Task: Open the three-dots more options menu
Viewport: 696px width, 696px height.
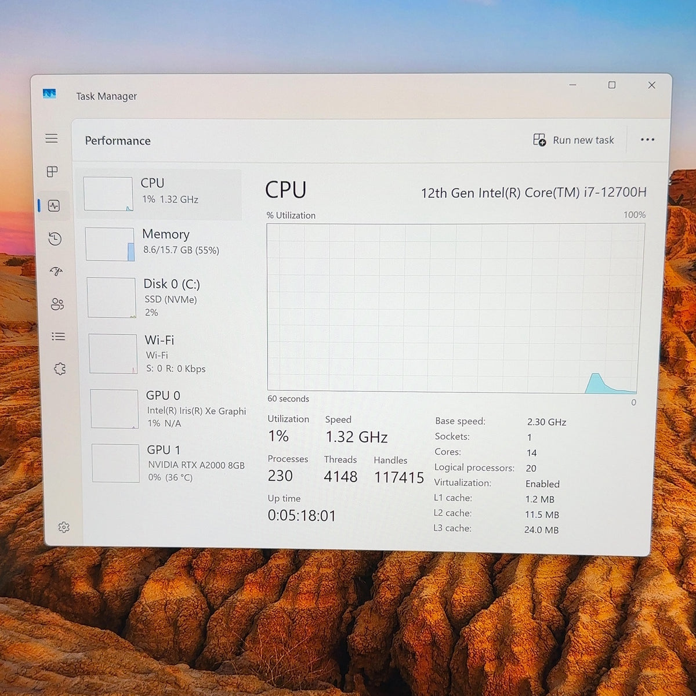Action: point(647,140)
